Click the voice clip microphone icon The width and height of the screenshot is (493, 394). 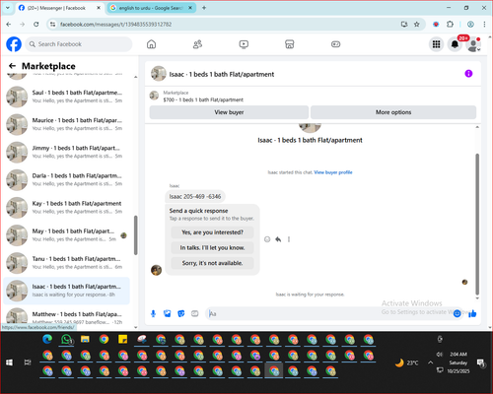(153, 314)
